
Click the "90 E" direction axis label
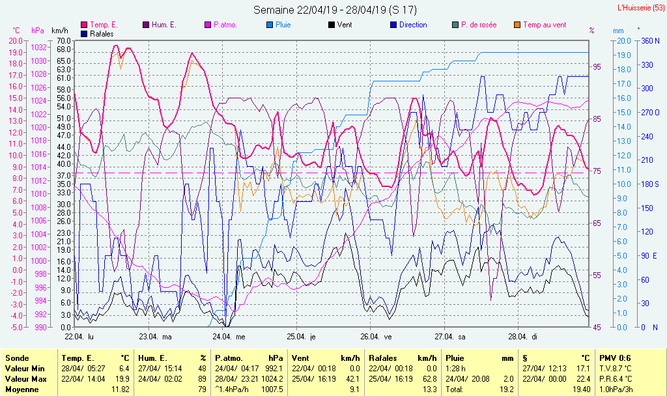coord(649,256)
